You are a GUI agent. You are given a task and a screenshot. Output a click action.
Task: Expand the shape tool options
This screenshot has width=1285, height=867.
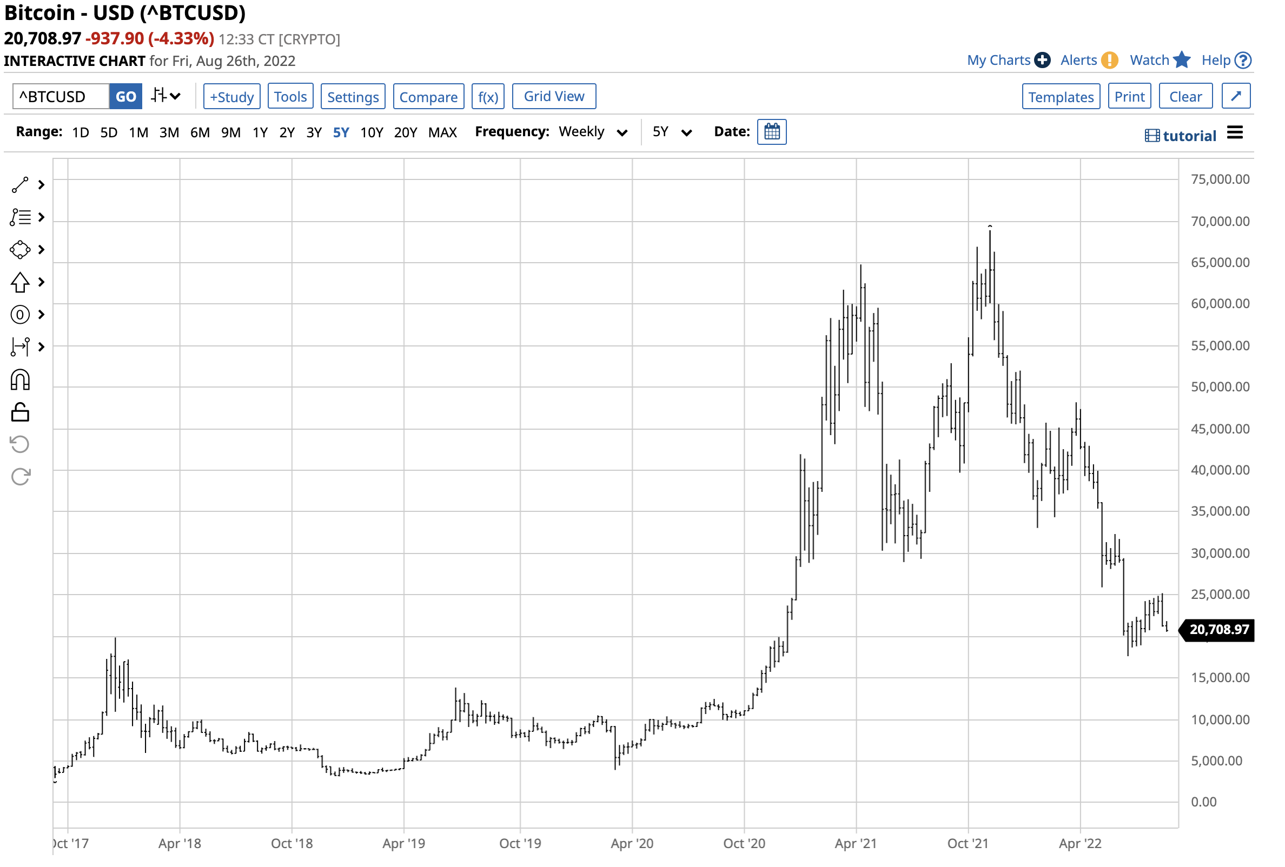[41, 250]
